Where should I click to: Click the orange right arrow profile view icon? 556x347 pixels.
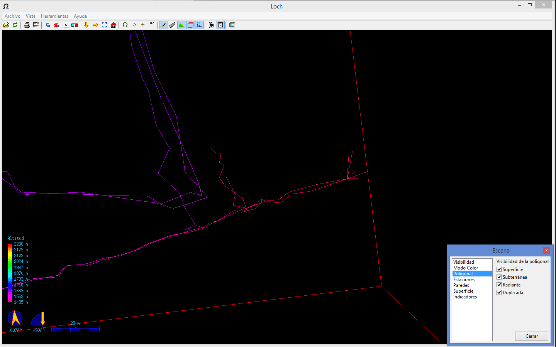(95, 25)
